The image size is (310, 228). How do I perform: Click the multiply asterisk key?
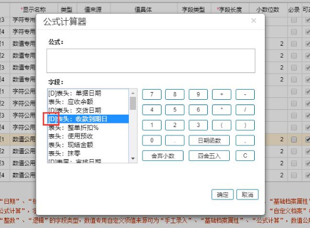click(222, 110)
